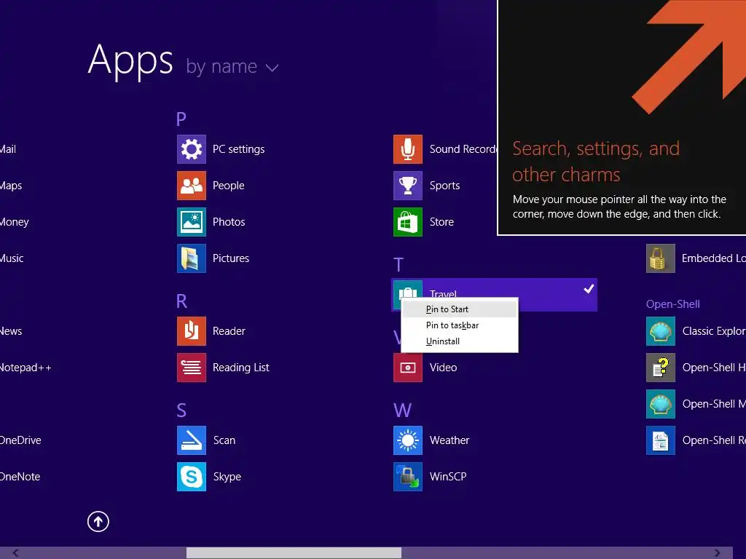Click the up arrow circle button
This screenshot has height=559, width=746.
point(98,521)
